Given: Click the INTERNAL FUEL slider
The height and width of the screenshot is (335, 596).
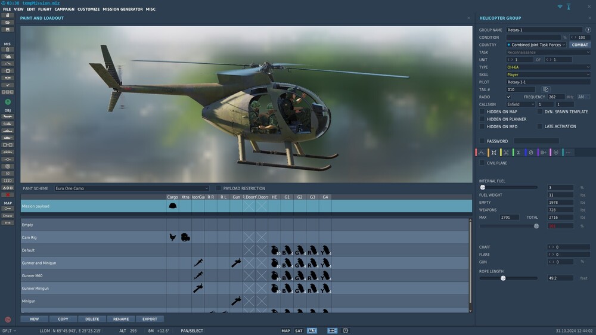Looking at the screenshot, I should click(508, 187).
